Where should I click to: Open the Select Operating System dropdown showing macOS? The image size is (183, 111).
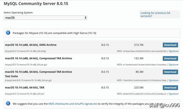[45, 18]
